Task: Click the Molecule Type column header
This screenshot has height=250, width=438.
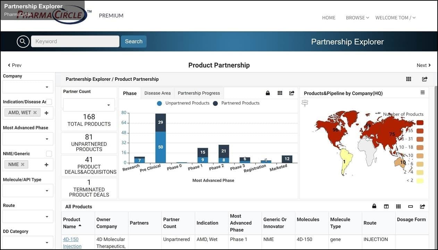Action: click(x=345, y=223)
